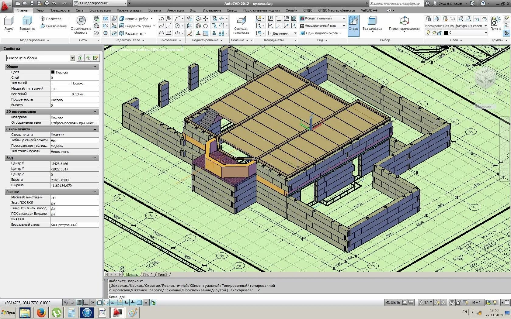Click the Без фильтра selection filter icon

[x=372, y=24]
